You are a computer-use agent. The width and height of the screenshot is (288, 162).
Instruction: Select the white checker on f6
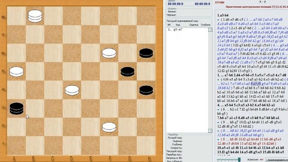click(x=109, y=53)
